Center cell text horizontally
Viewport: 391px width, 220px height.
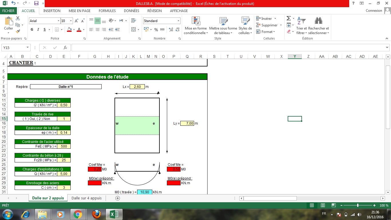point(98,30)
